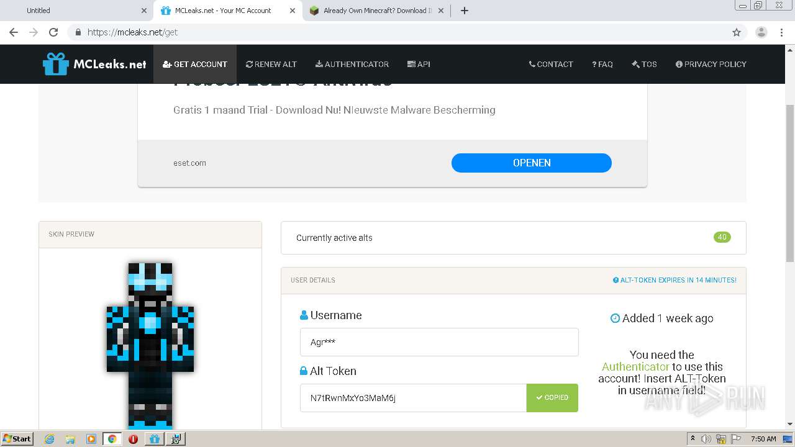Open the Contact page
The width and height of the screenshot is (795, 447).
pos(551,64)
